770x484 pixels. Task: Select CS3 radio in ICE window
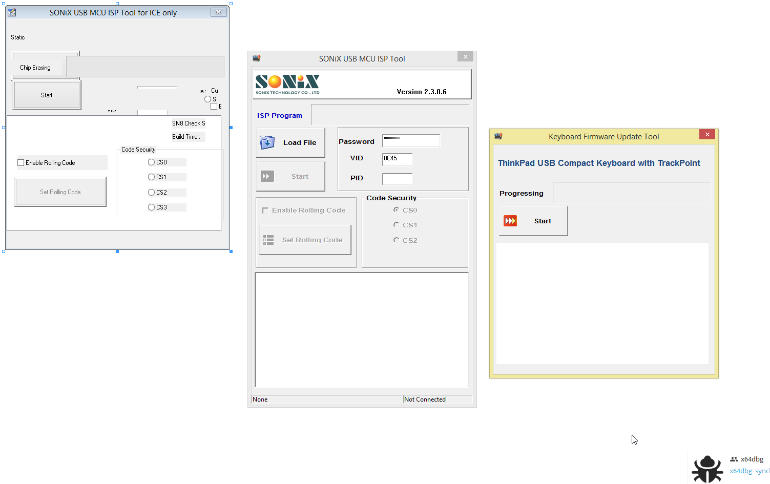pyautogui.click(x=151, y=207)
